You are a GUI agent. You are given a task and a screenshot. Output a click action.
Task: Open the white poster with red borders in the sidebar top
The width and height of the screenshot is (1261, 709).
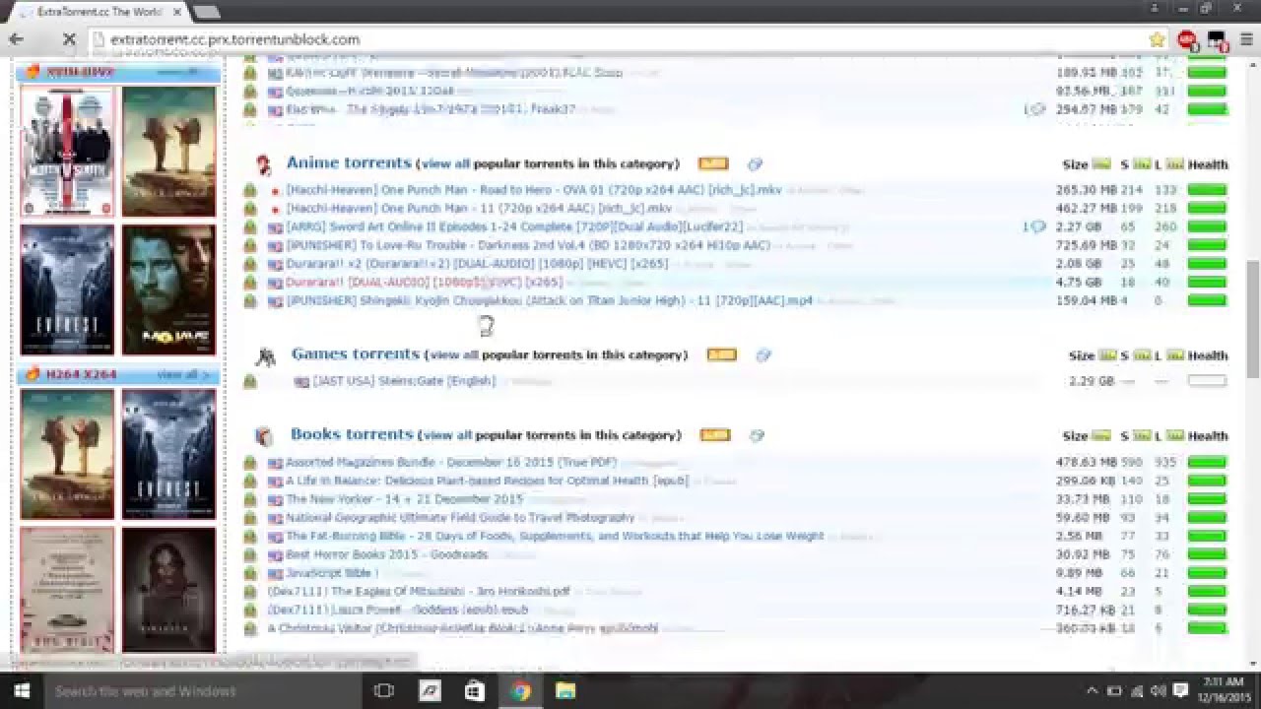click(68, 152)
